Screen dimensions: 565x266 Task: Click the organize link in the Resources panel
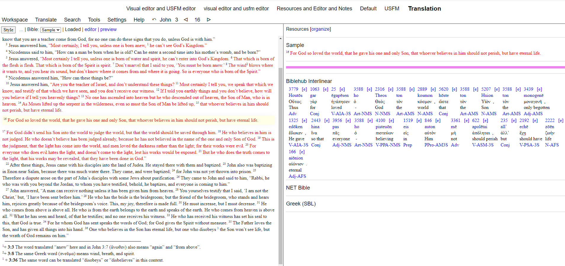tap(321, 29)
